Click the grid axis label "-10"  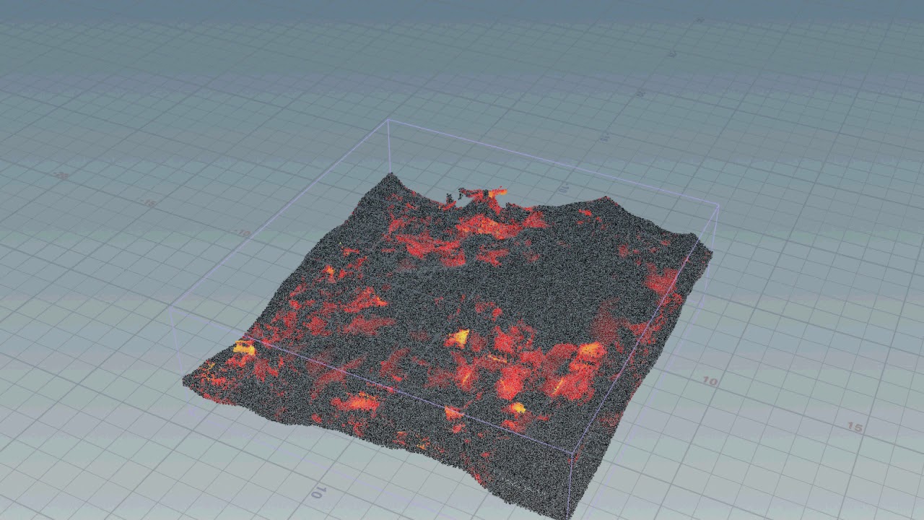click(243, 233)
